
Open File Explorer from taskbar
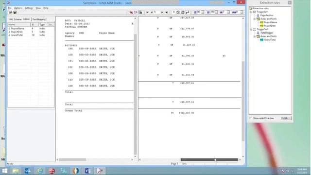(x=16, y=171)
